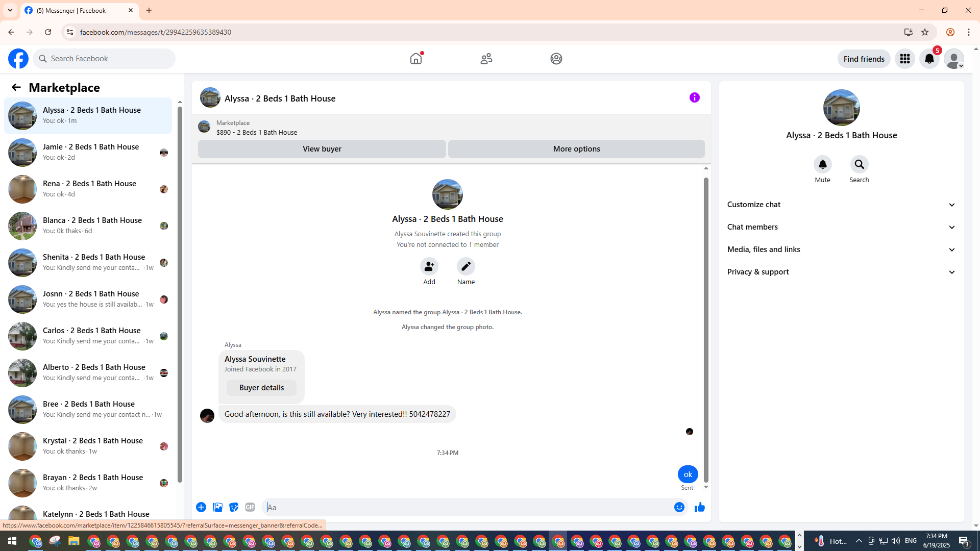Image resolution: width=980 pixels, height=551 pixels.
Task: Switch keyboard language ENG indicator
Action: pos(911,541)
